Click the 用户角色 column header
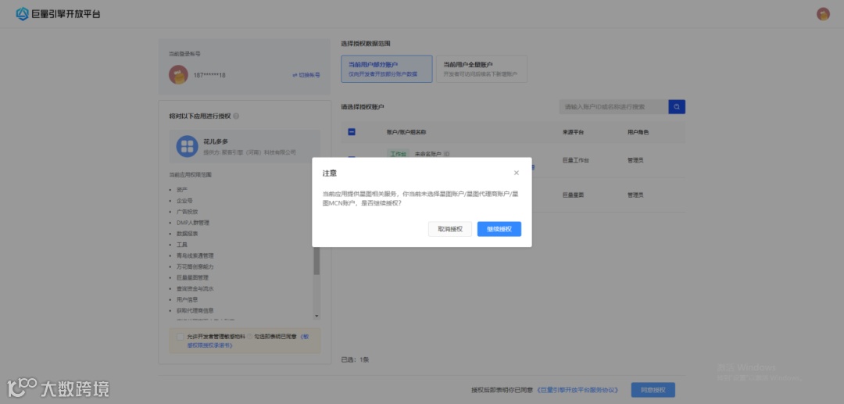This screenshot has height=404, width=844. coord(638,132)
